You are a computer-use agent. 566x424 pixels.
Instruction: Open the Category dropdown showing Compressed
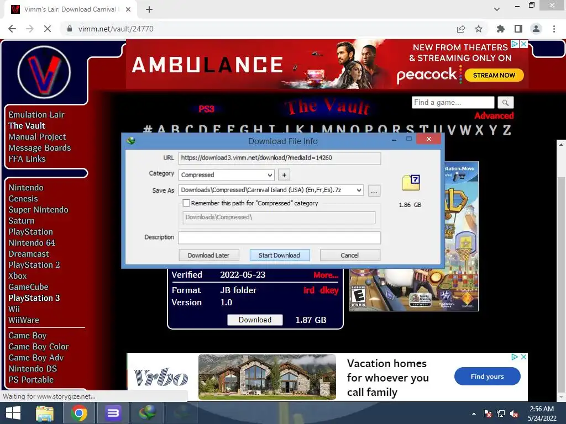pyautogui.click(x=226, y=175)
